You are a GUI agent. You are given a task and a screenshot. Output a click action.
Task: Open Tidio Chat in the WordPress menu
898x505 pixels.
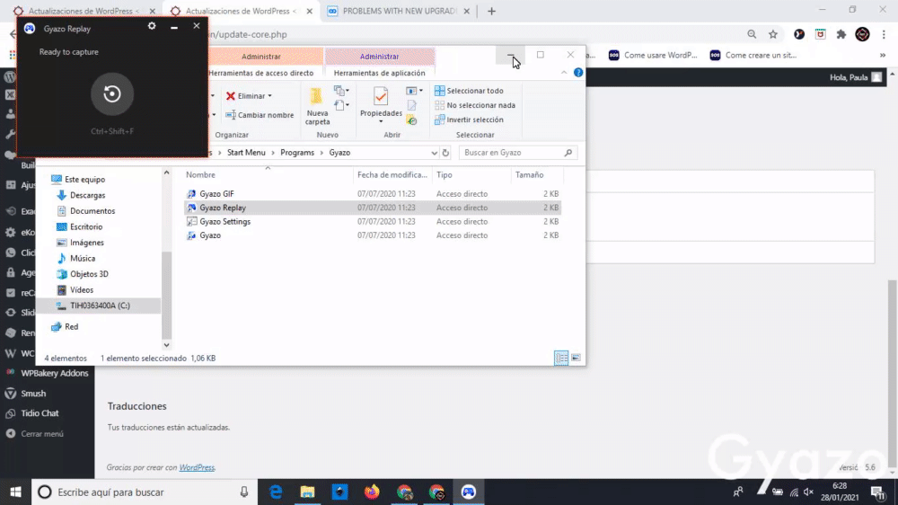click(x=40, y=412)
